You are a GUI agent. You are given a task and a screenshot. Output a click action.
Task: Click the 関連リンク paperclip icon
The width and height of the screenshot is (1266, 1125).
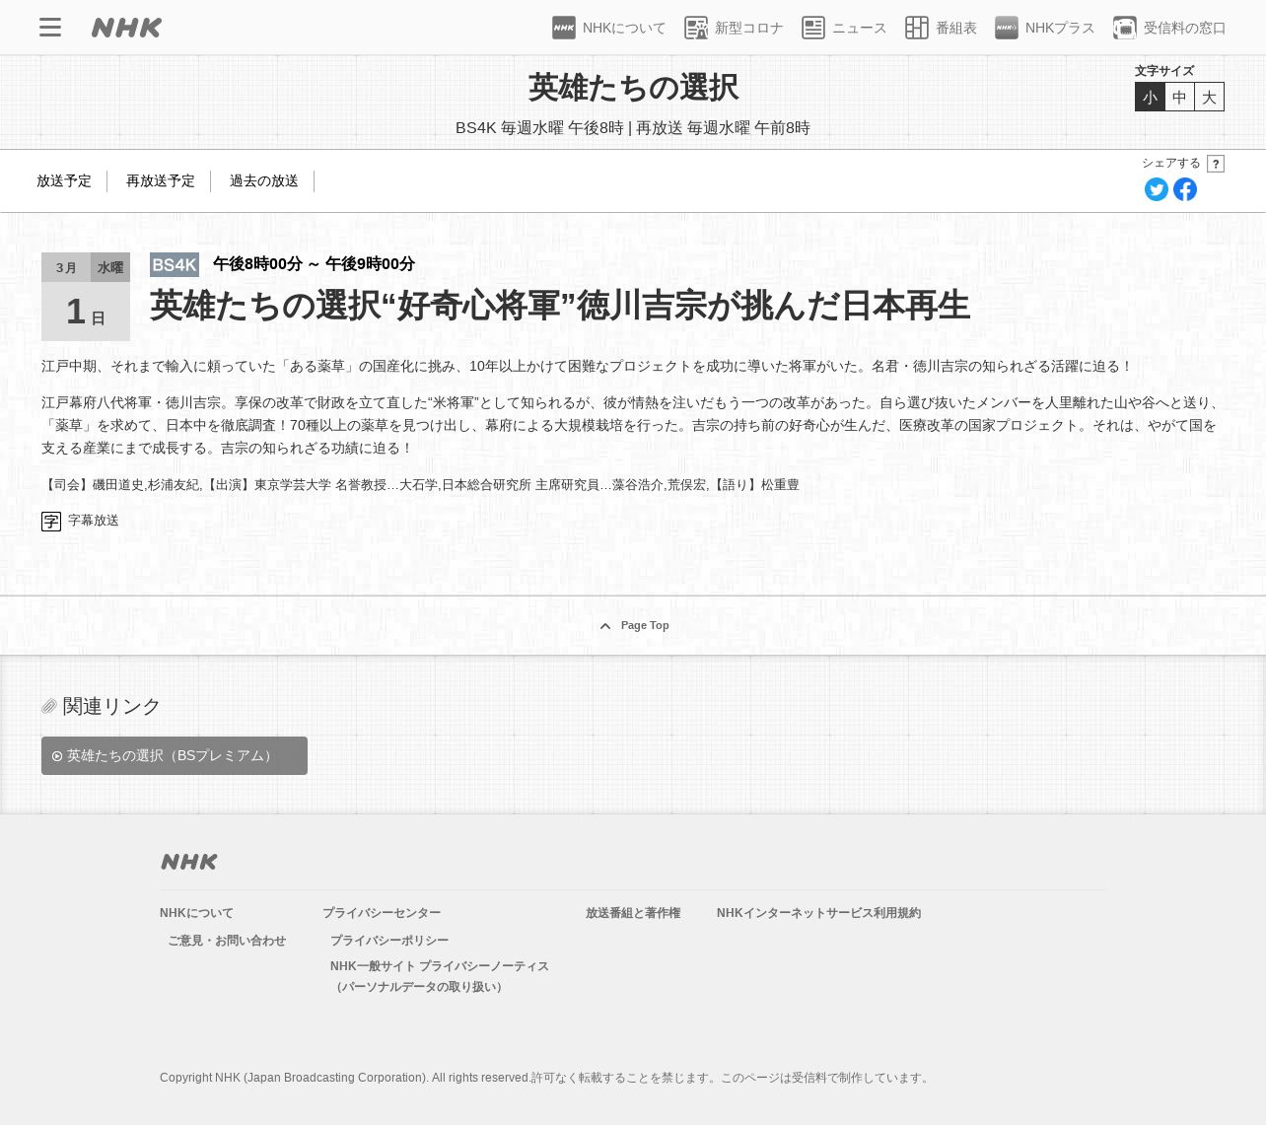49,706
